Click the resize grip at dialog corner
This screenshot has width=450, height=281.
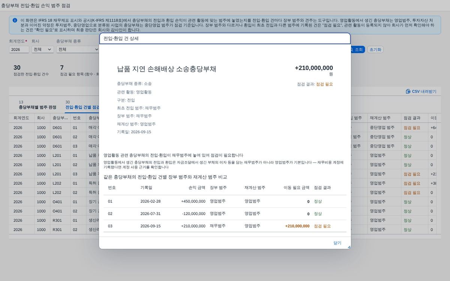(x=349, y=247)
